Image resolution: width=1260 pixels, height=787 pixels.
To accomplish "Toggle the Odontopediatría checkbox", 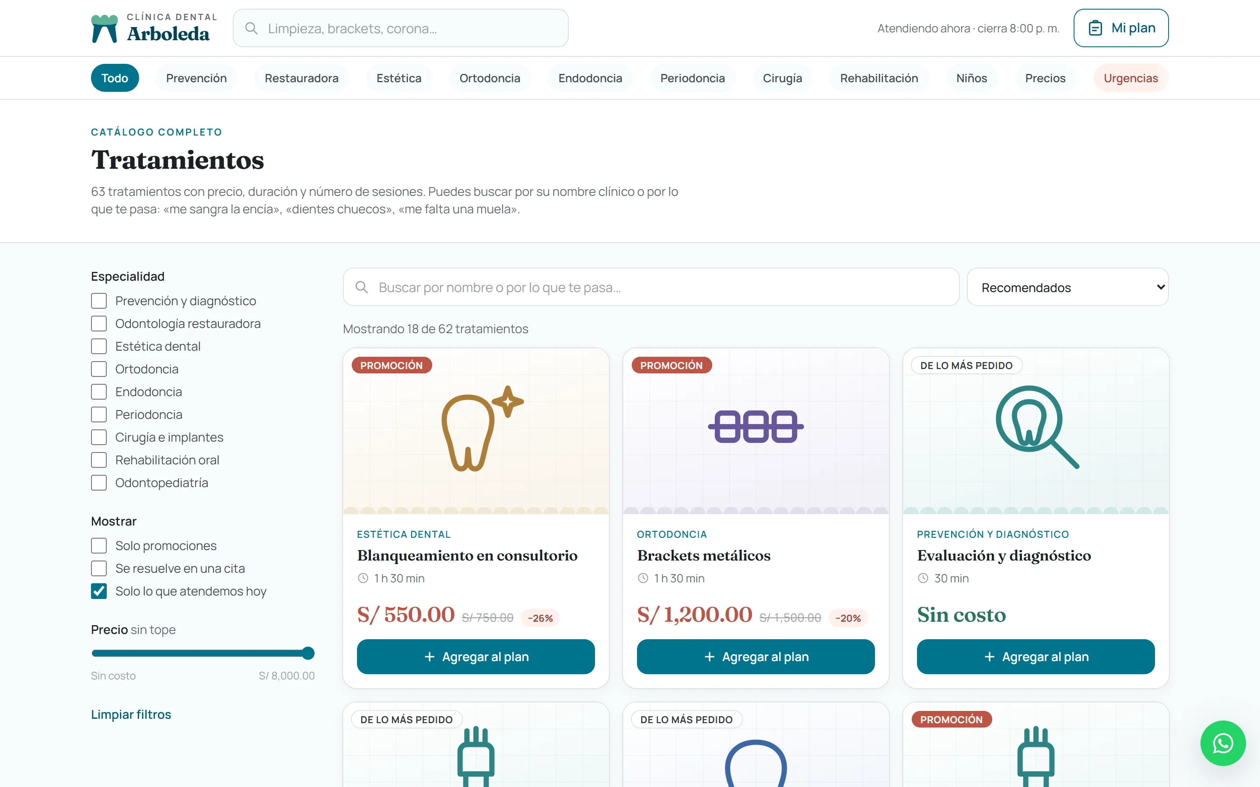I will (x=99, y=483).
